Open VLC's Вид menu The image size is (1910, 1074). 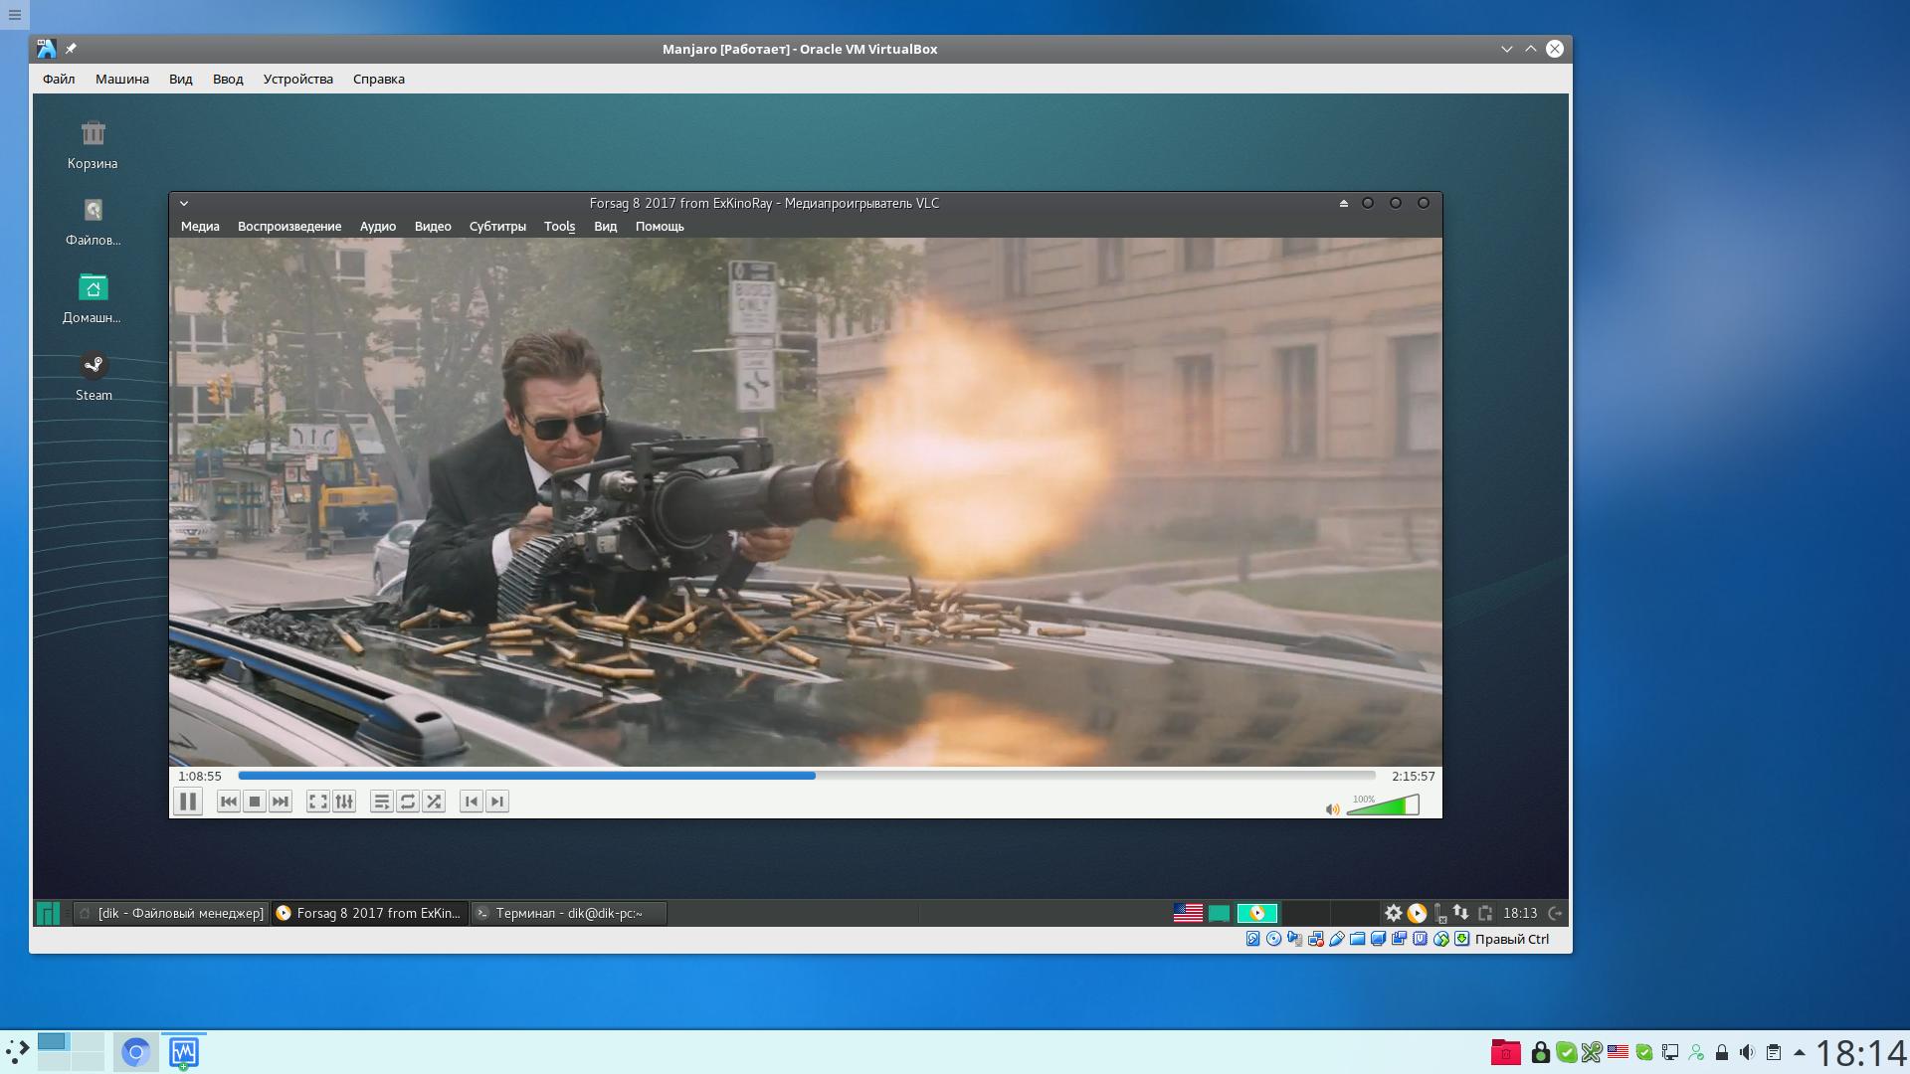pos(605,227)
